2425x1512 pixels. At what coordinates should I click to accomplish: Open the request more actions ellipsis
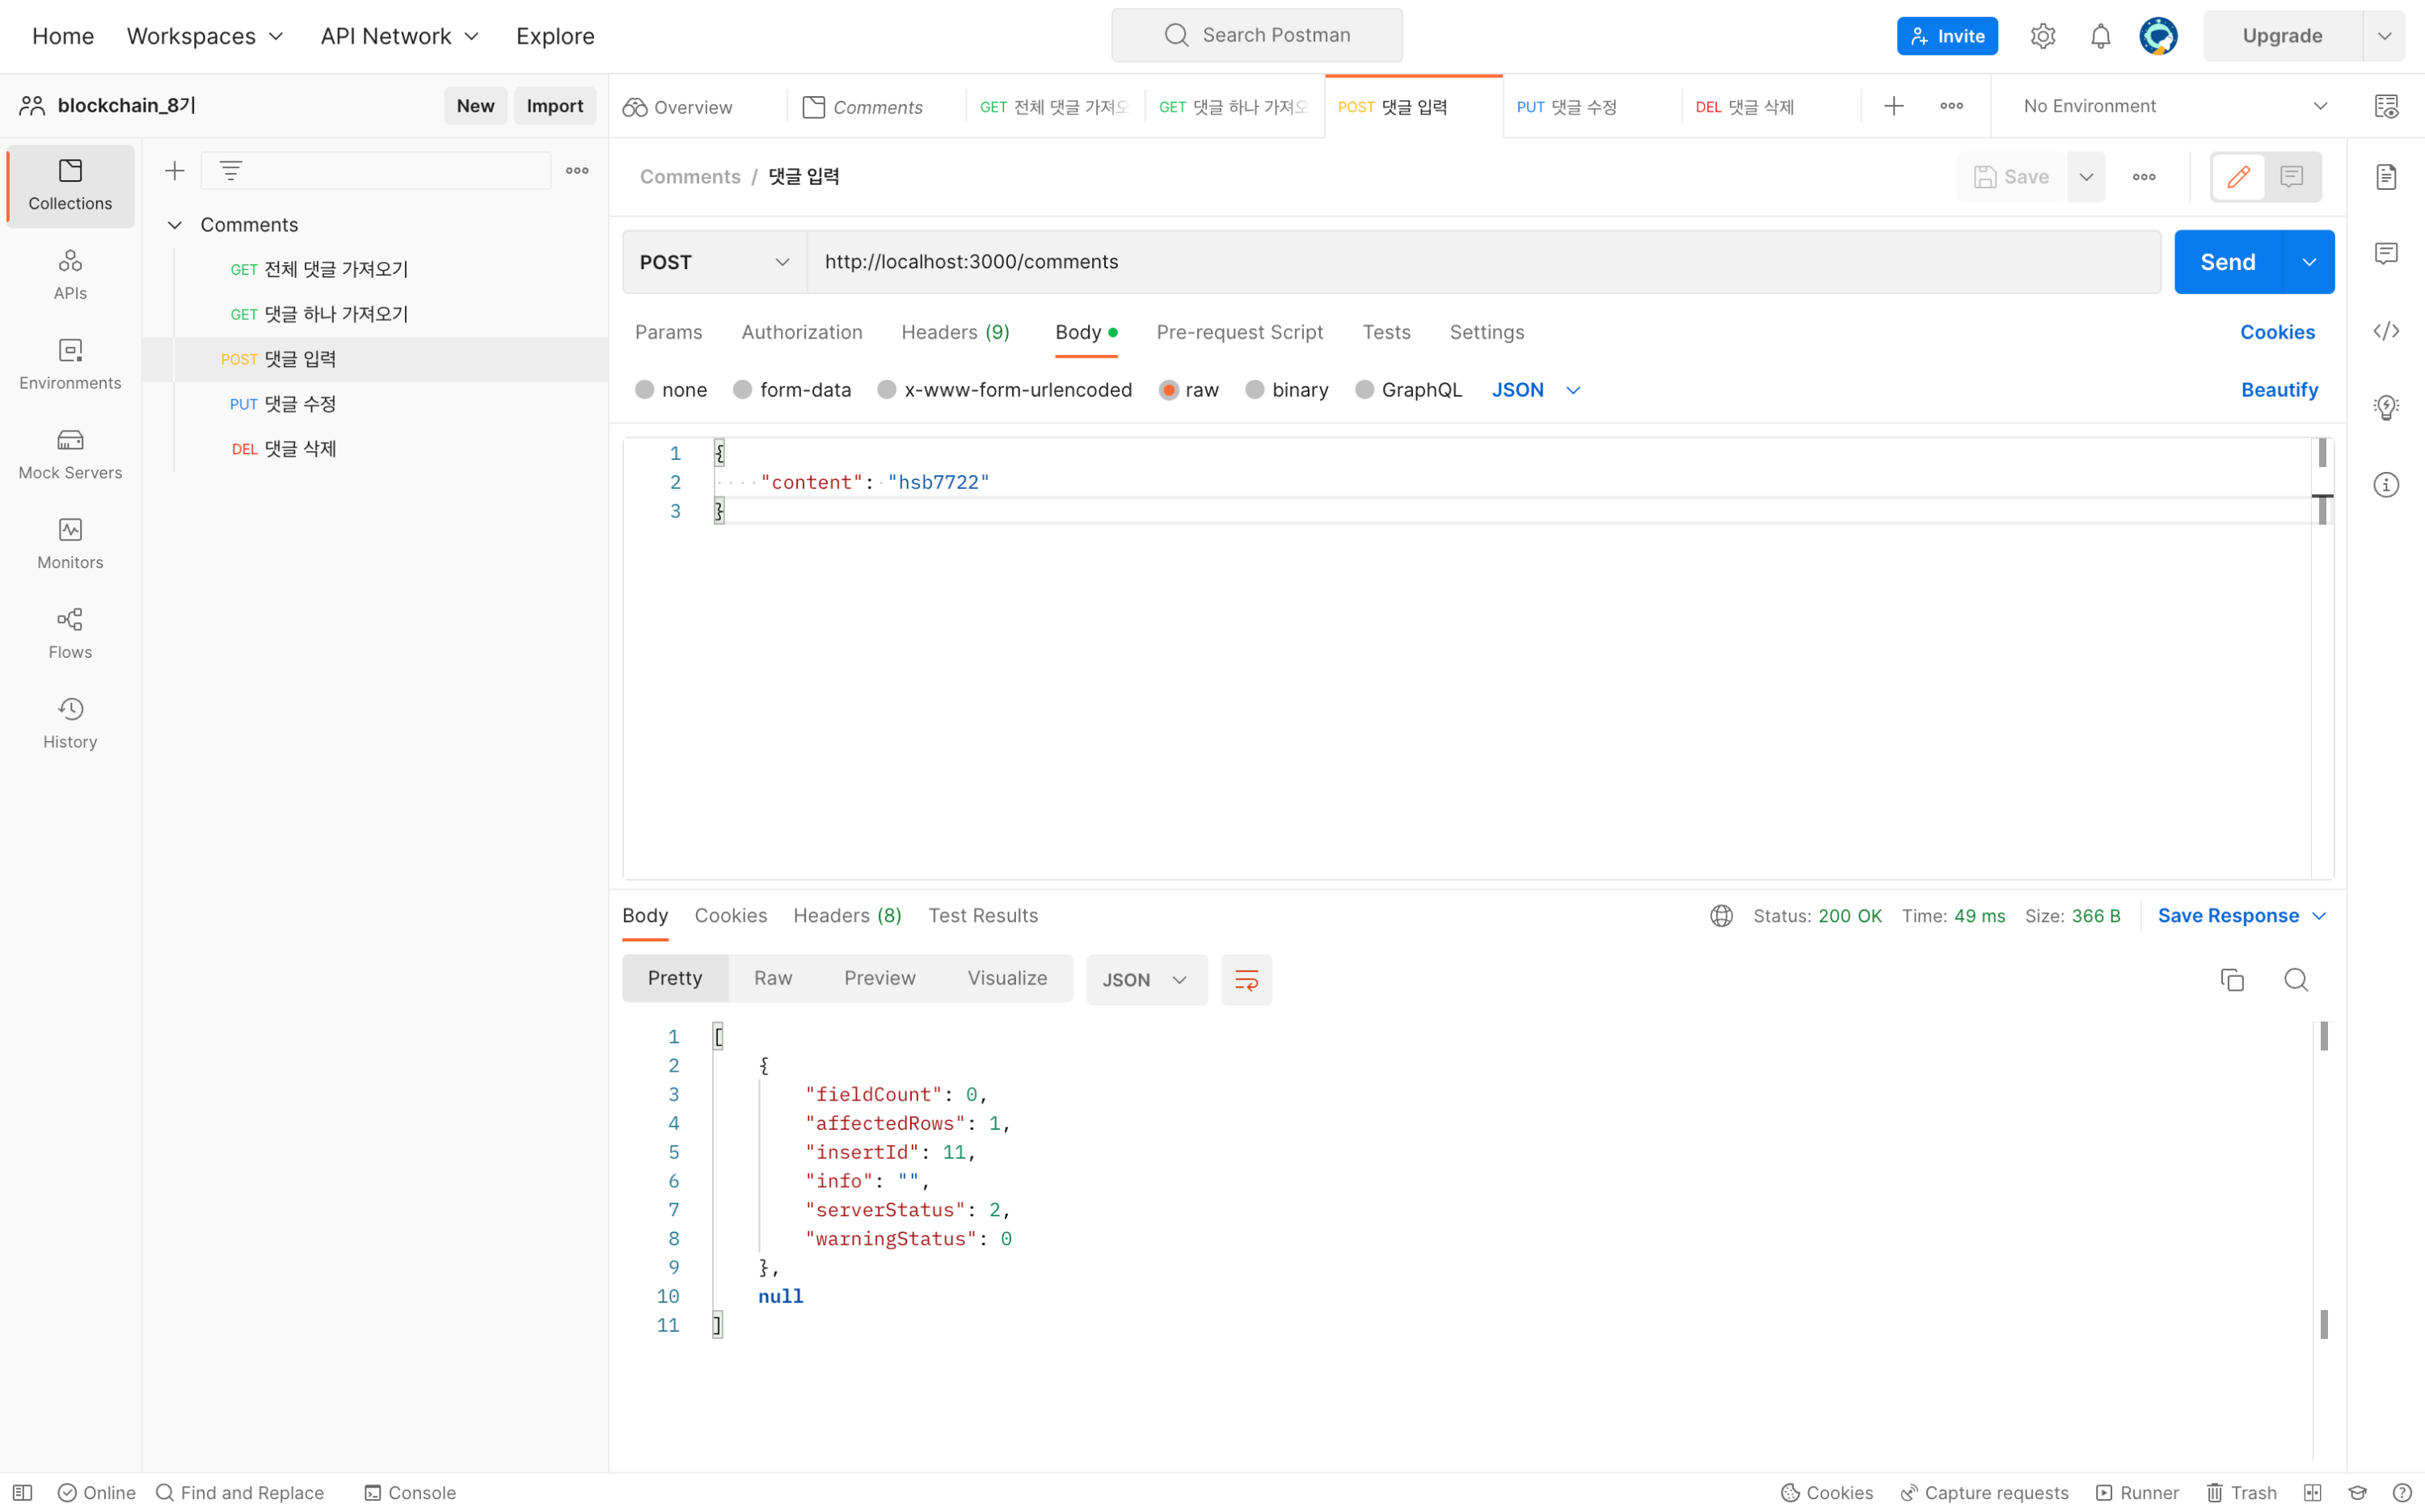pyautogui.click(x=2144, y=177)
